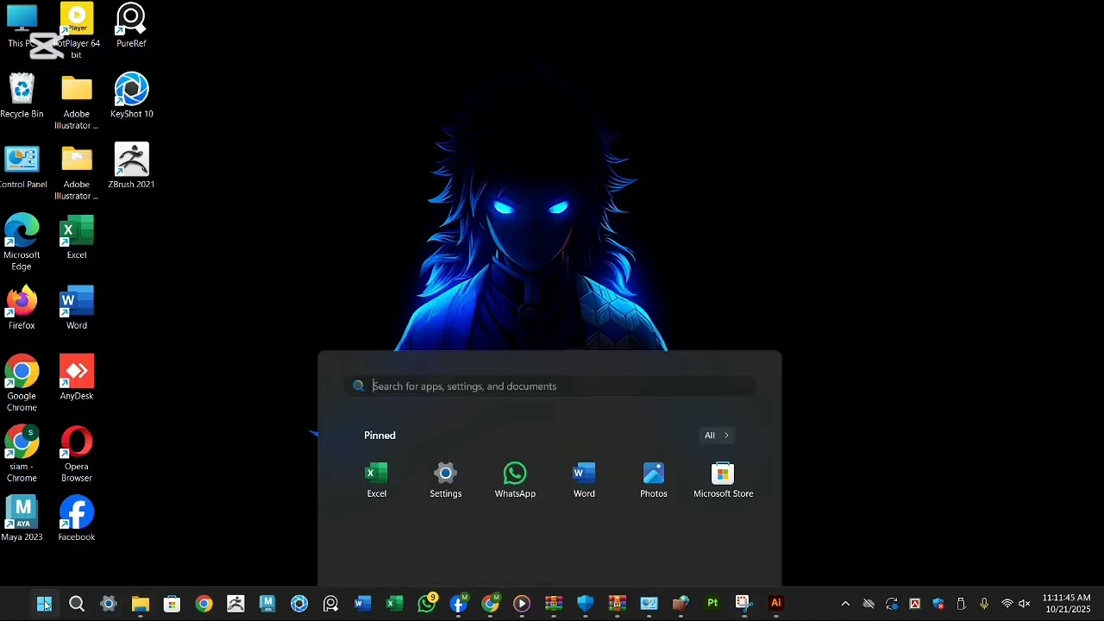The width and height of the screenshot is (1104, 621).
Task: Open Microsoft Store icon on the taskbar
Action: pyautogui.click(x=172, y=604)
